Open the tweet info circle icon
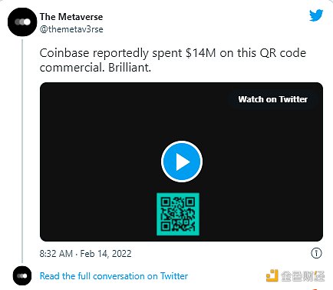The height and width of the screenshot is (290, 333). point(316,253)
